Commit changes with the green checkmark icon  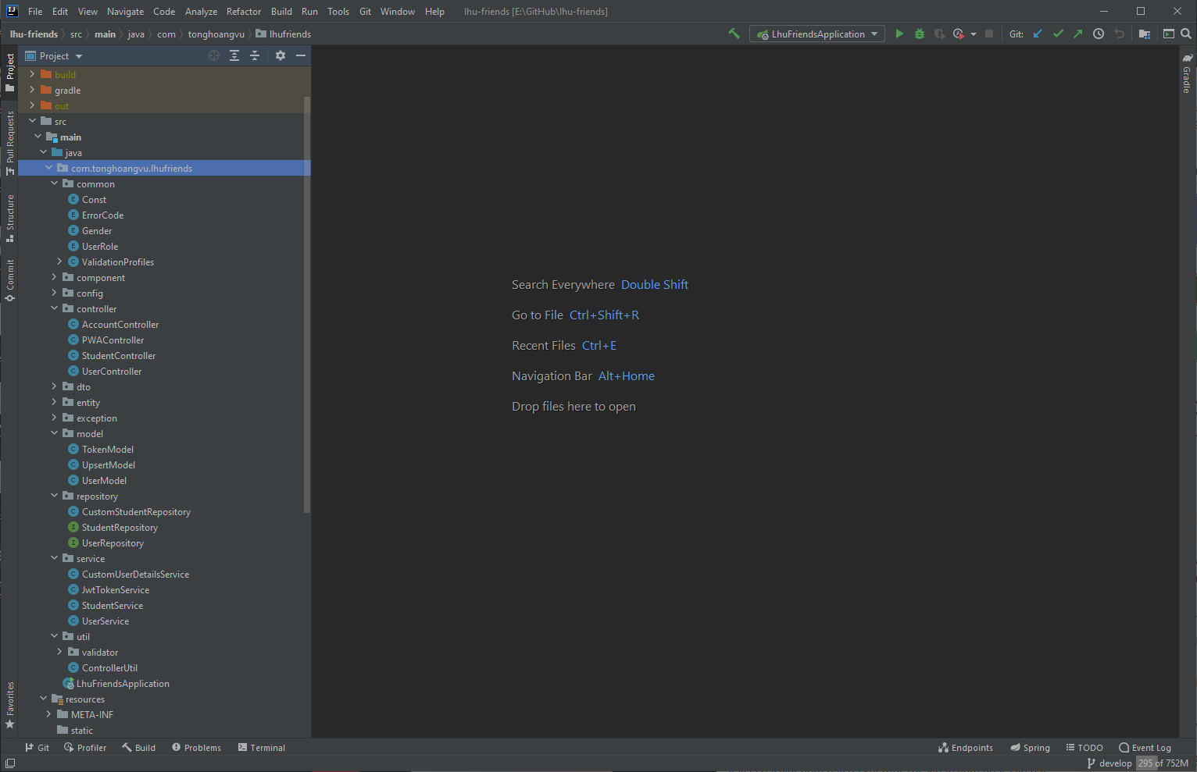(x=1058, y=34)
